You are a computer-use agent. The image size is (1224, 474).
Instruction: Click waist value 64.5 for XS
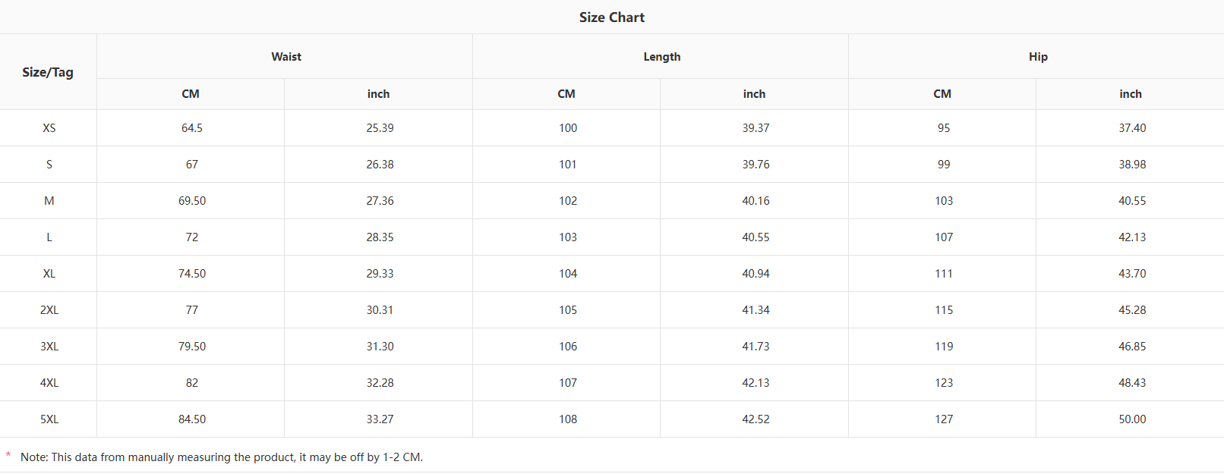[192, 128]
